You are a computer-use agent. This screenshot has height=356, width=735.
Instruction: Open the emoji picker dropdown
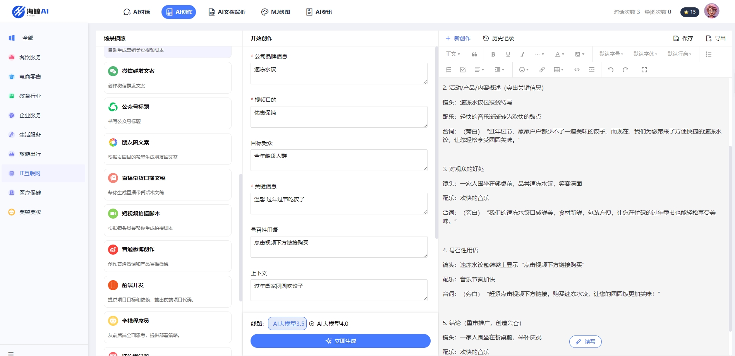click(x=524, y=70)
